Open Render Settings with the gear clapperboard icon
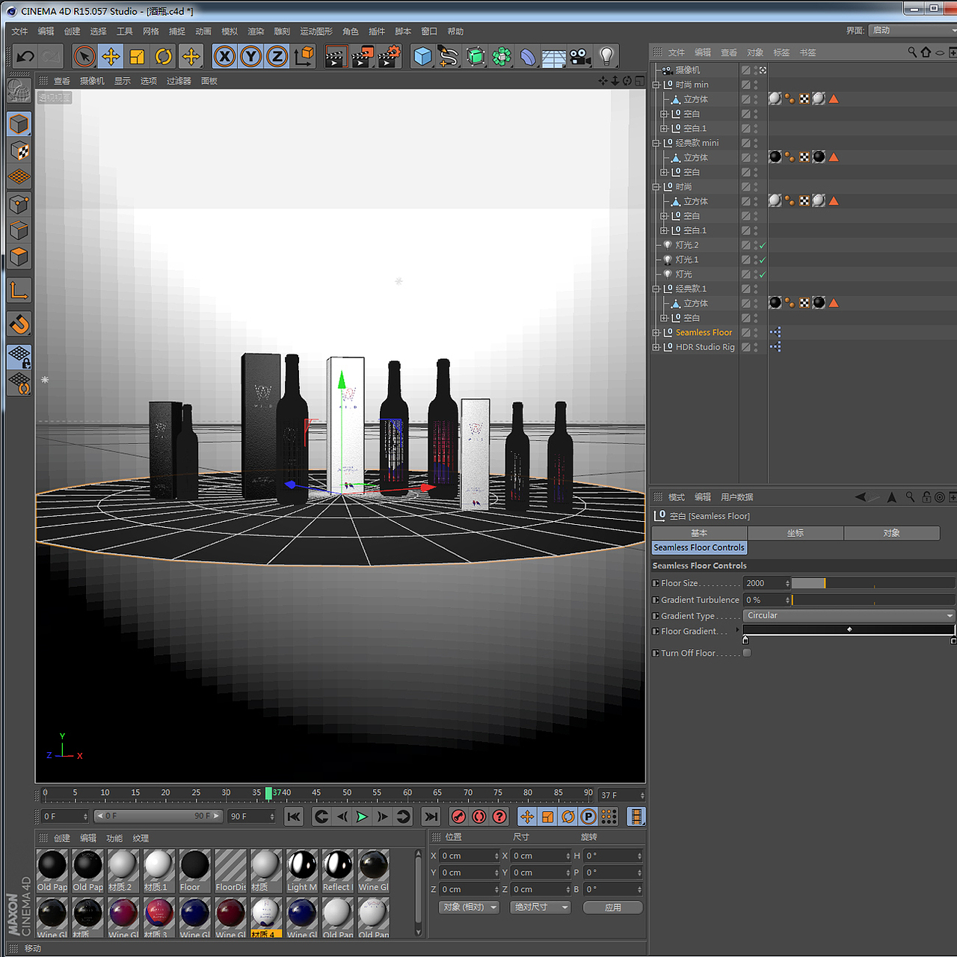957x957 pixels. tap(390, 56)
